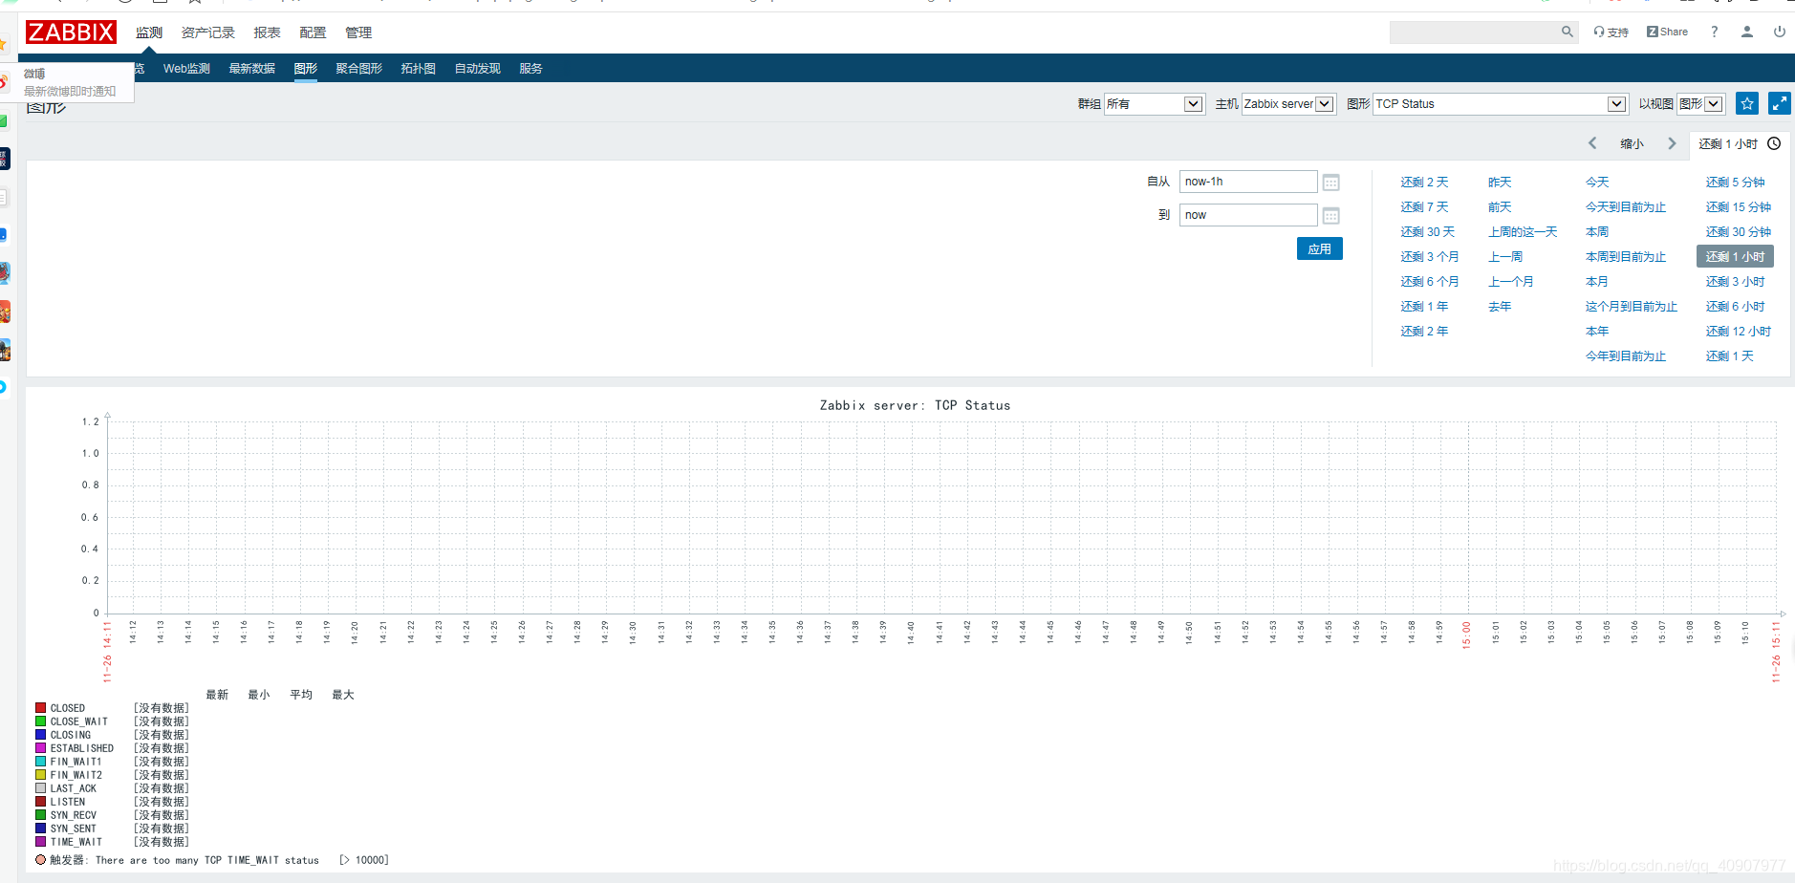Switch to 服务 Services submenu

[x=530, y=69]
